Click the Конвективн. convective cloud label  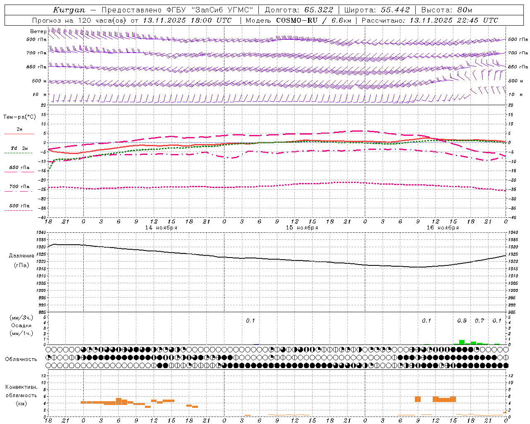tap(22, 387)
